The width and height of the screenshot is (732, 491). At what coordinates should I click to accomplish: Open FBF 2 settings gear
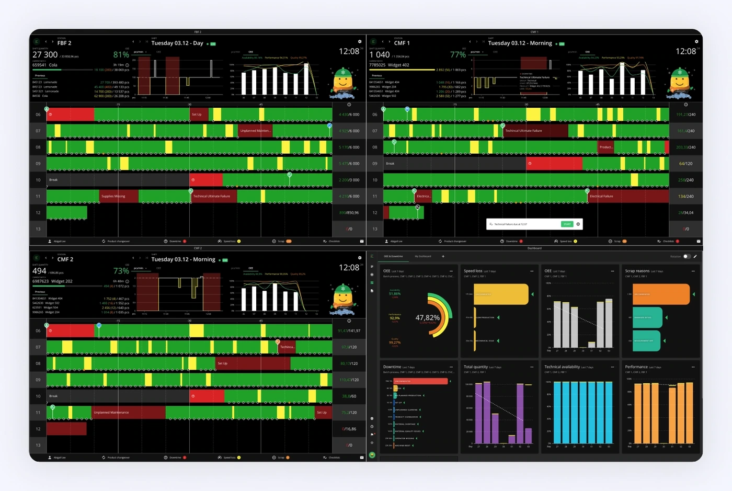tap(360, 42)
